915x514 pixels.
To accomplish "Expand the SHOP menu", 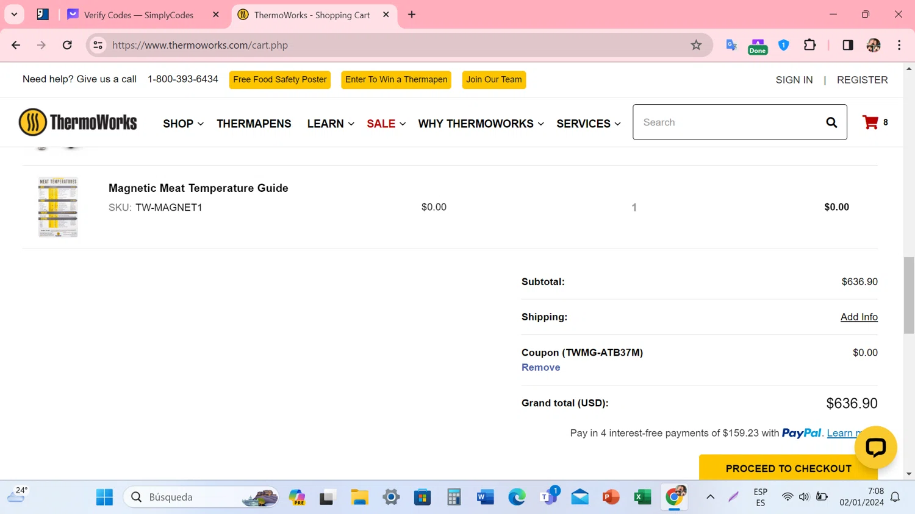I will [x=183, y=124].
